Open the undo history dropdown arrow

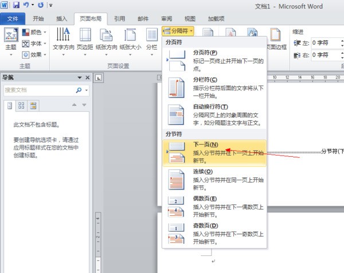pyautogui.click(x=33, y=5)
